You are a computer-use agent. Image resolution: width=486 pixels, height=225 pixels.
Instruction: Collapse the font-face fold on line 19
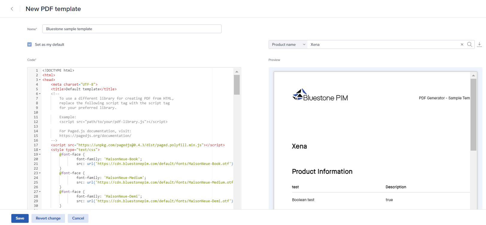40,154
